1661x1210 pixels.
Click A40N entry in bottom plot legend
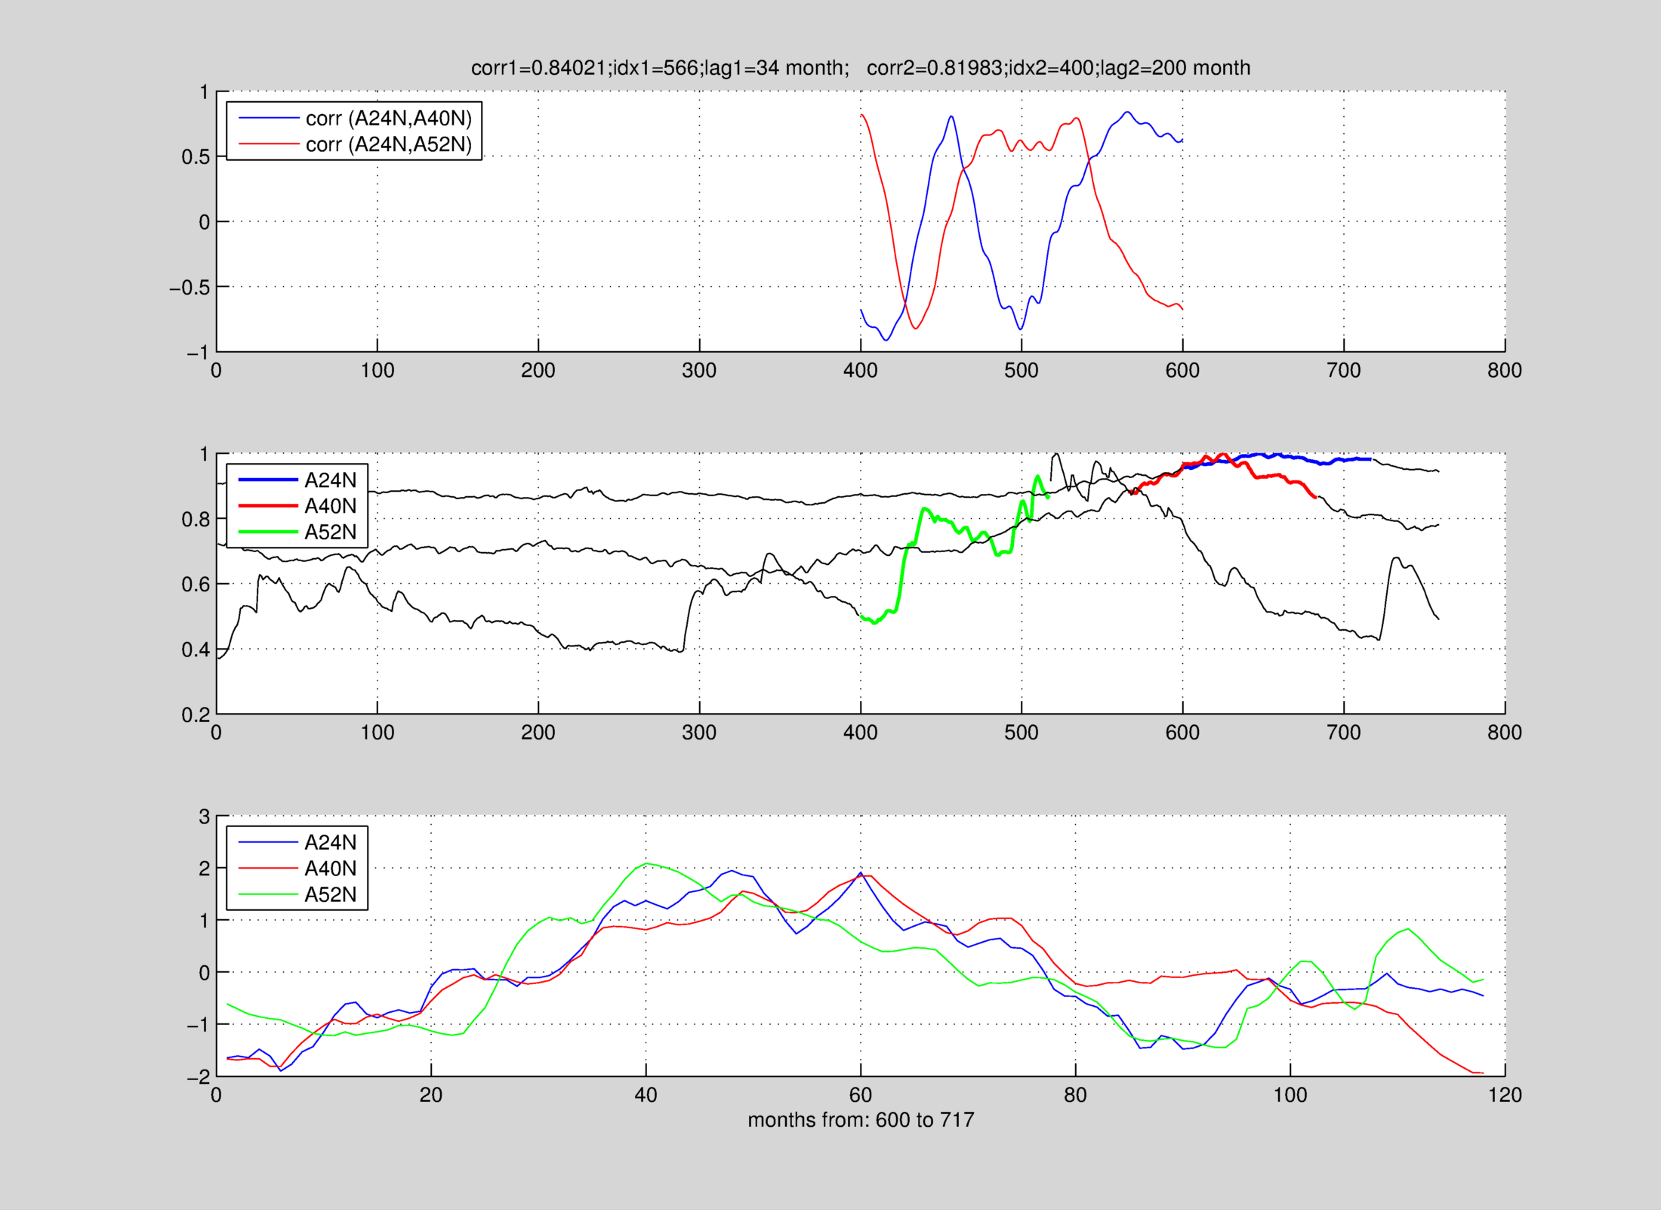pyautogui.click(x=330, y=869)
